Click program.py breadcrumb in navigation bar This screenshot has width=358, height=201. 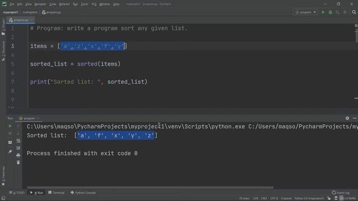(51, 12)
